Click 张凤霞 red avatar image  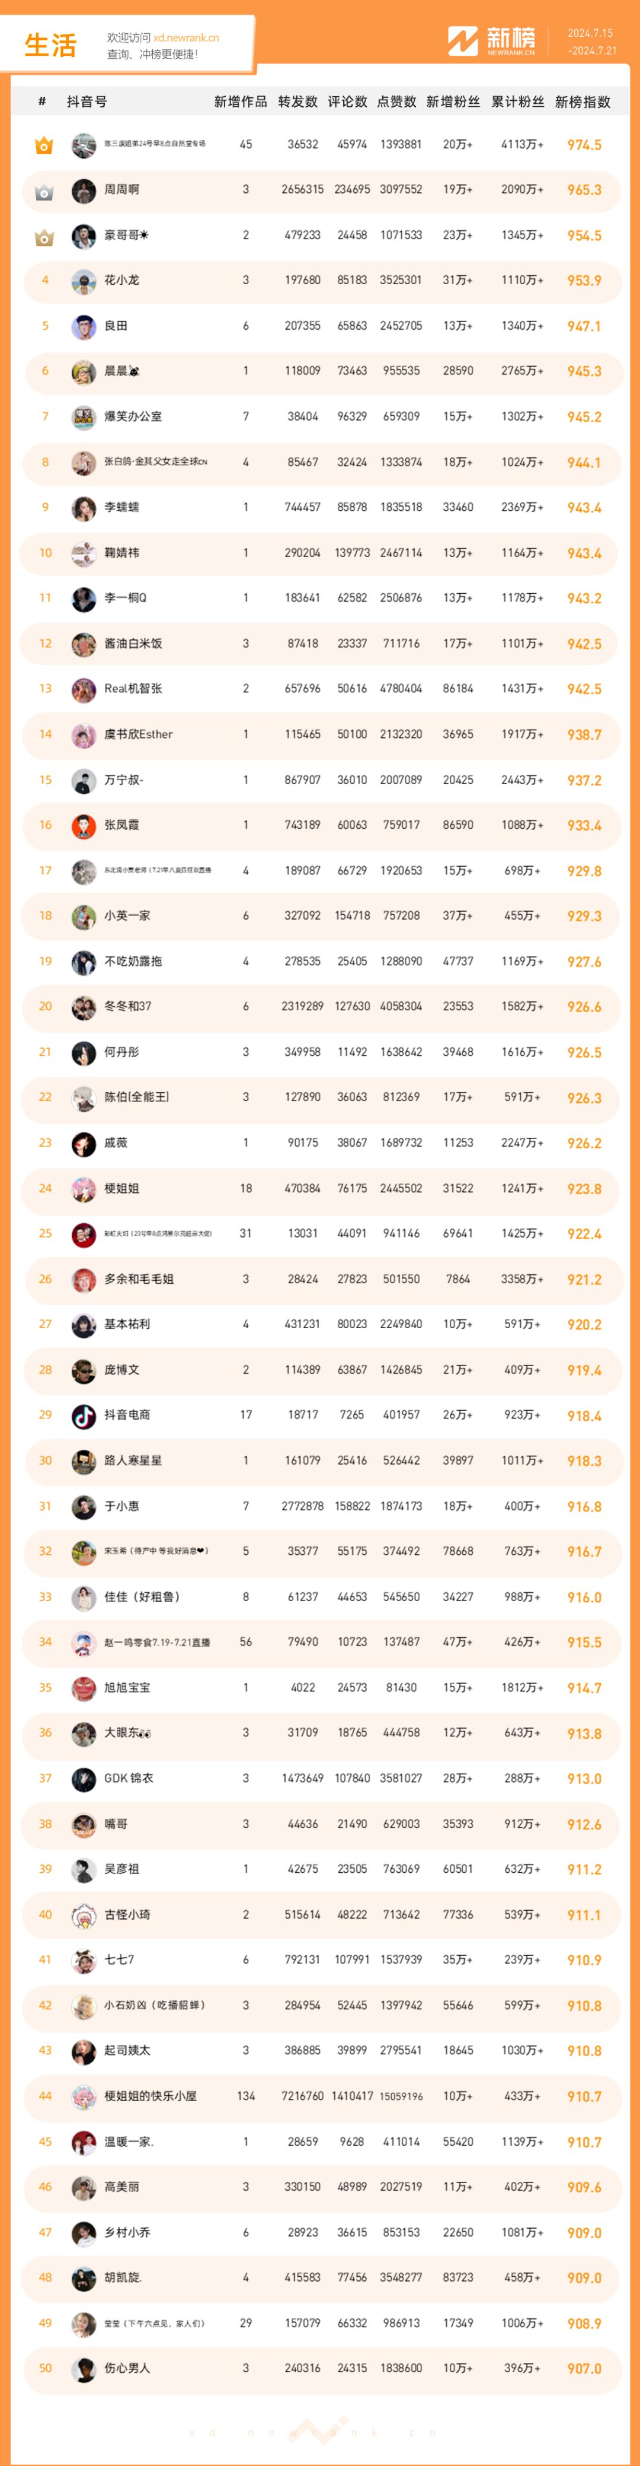click(84, 825)
